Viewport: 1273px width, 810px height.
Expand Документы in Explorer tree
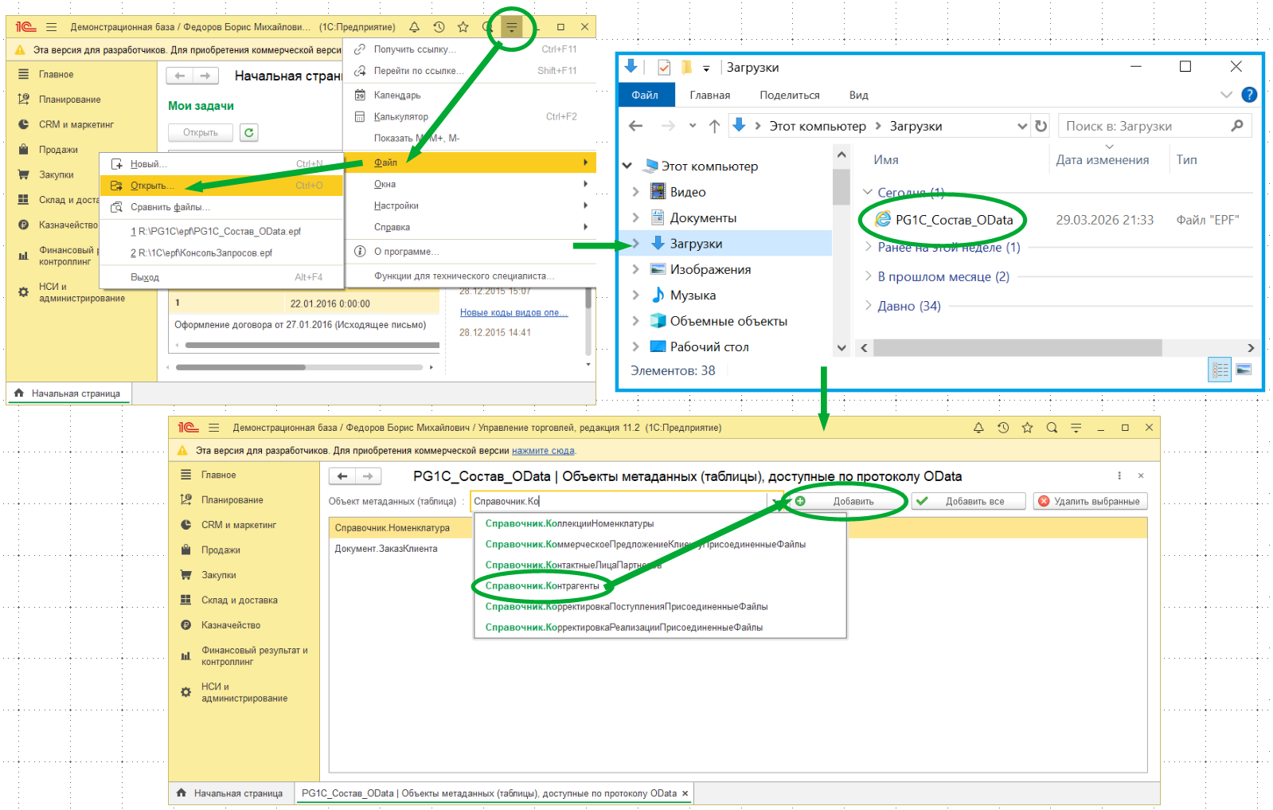[635, 217]
